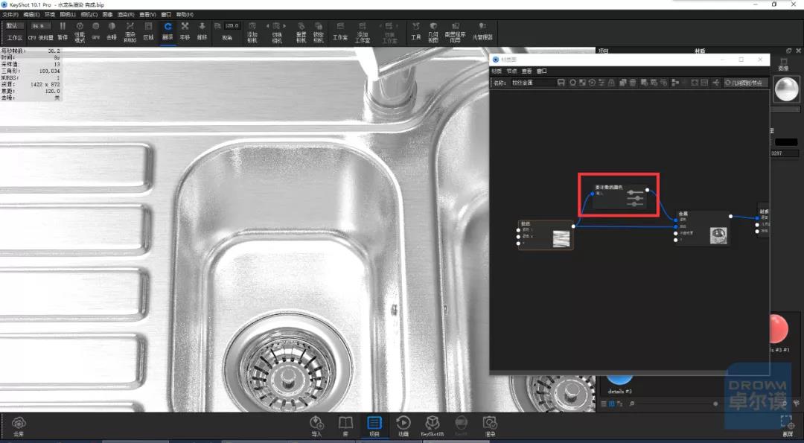Screen dimensions: 804x443
Task: Open the 查看 menu in the main menu bar
Action: tap(147, 15)
